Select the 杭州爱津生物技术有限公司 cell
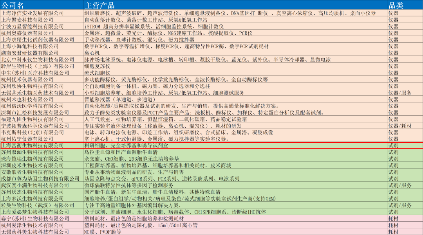This screenshot has height=235, width=423. [x=42, y=225]
